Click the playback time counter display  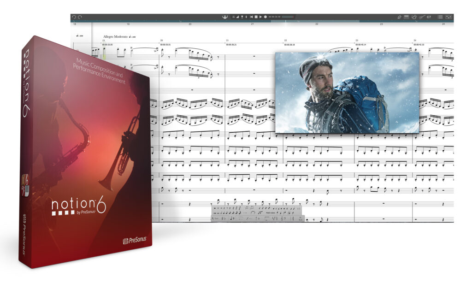tap(275, 17)
